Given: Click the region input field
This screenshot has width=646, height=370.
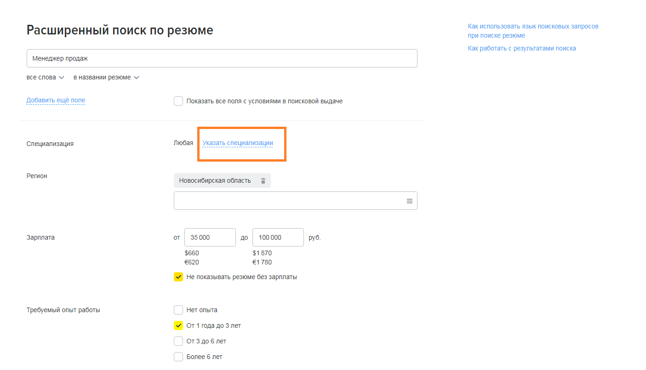Looking at the screenshot, I should (x=296, y=201).
